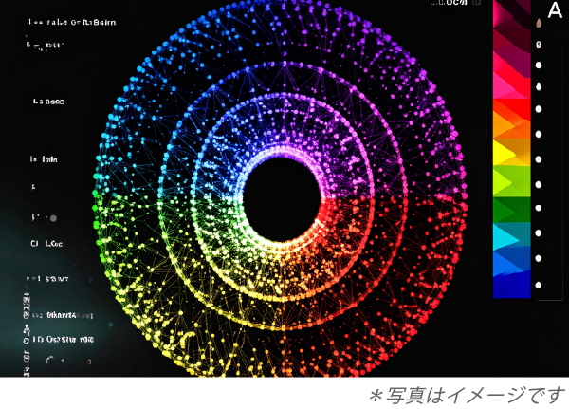Choose the dark maroon swatch at the palette top
Viewport: 569px width, 409px height.
click(511, 13)
